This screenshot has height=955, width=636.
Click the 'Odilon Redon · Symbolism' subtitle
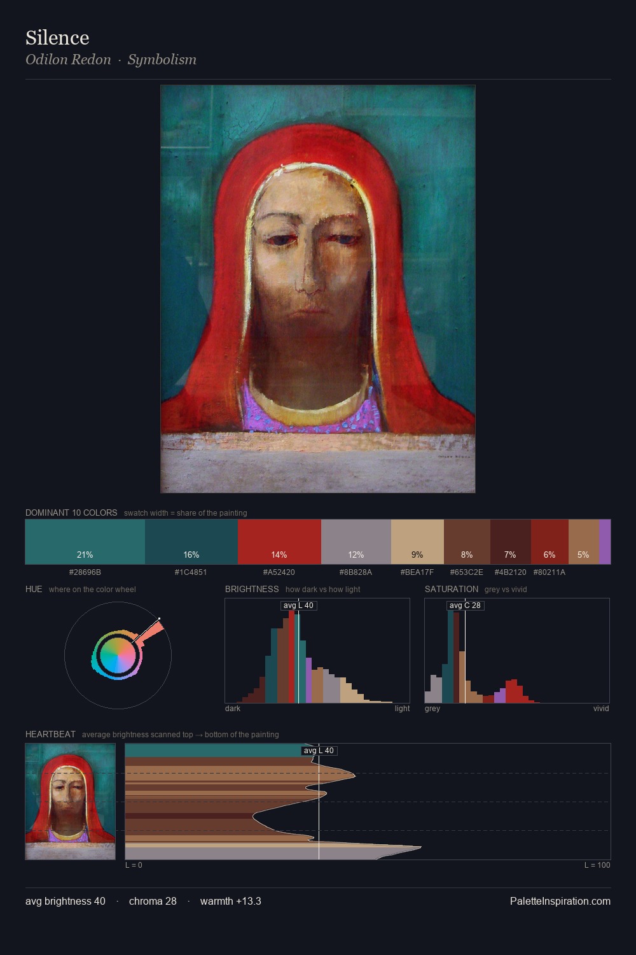(x=111, y=60)
